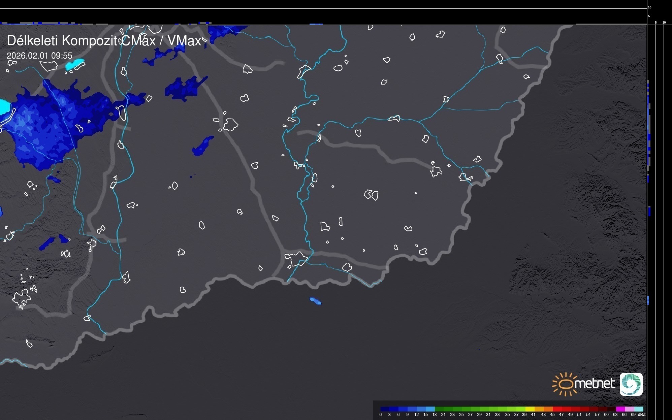Click the timestamp 2026.02.01 09:55
The height and width of the screenshot is (420, 672).
pyautogui.click(x=39, y=56)
